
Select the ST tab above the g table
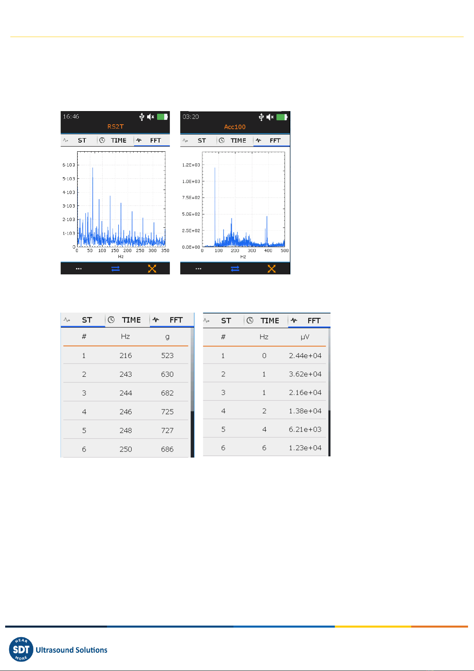click(x=83, y=320)
